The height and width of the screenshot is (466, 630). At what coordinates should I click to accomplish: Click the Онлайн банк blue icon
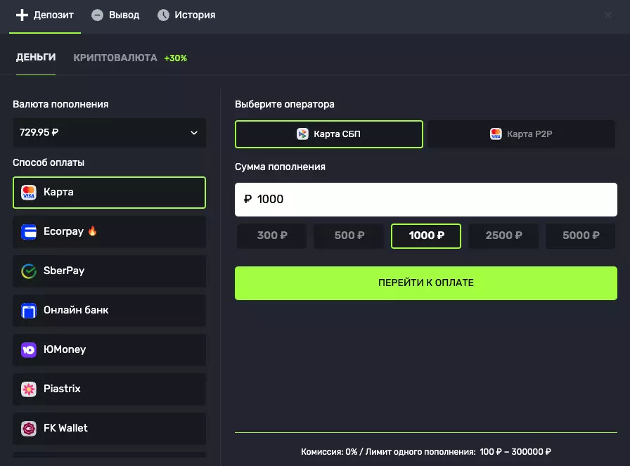click(x=29, y=311)
